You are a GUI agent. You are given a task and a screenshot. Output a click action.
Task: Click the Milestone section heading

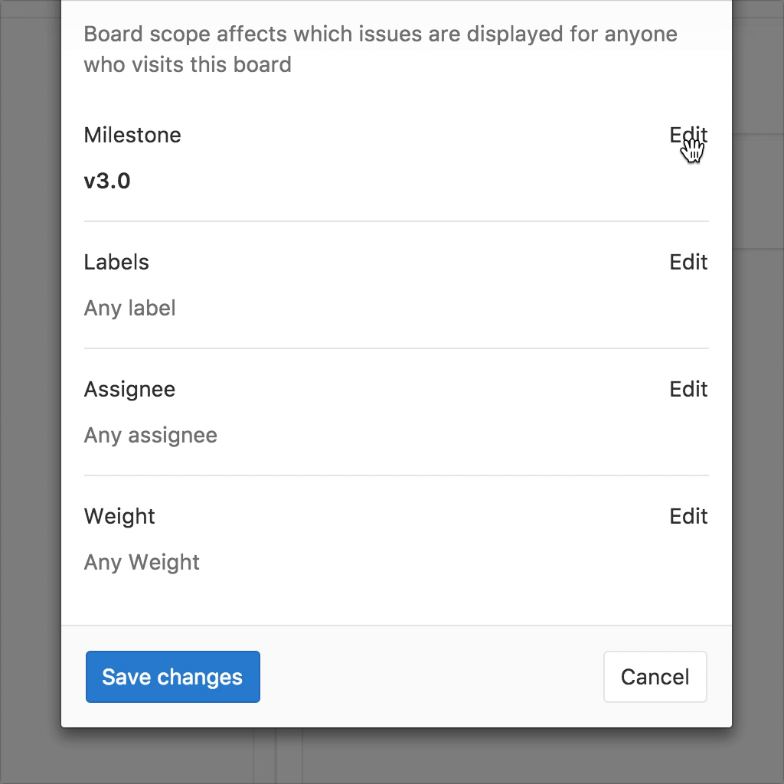[x=132, y=136]
